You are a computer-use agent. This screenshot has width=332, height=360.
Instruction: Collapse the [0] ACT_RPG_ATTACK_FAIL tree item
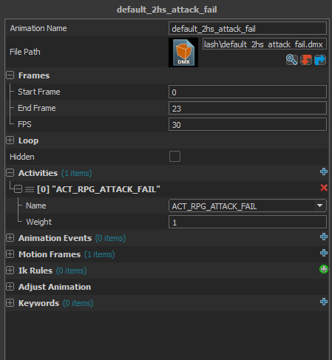(x=18, y=189)
